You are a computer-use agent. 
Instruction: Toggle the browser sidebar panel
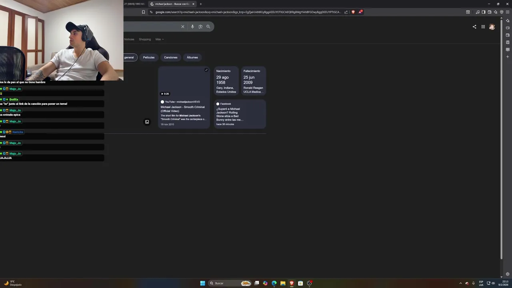click(x=484, y=12)
